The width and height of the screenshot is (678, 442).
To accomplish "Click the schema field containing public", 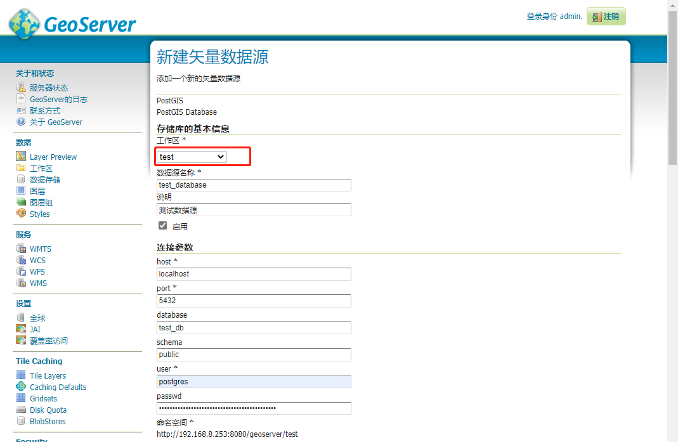I will pyautogui.click(x=254, y=354).
